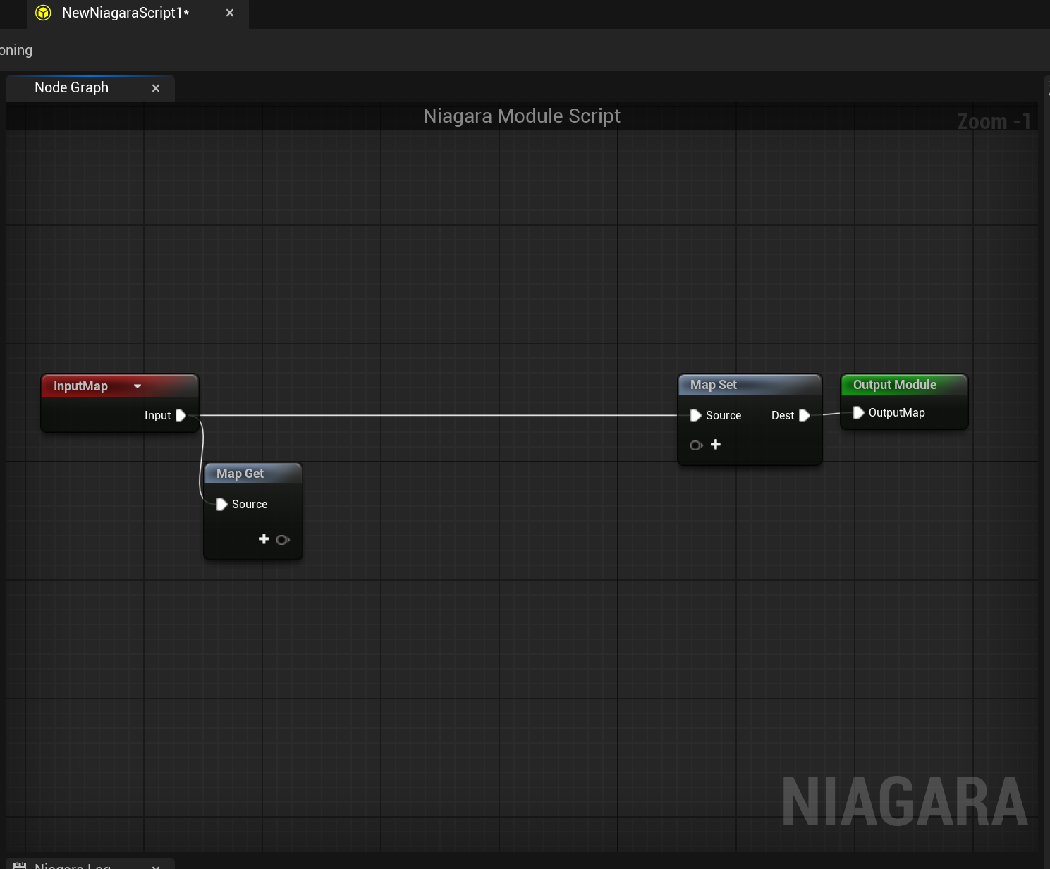Click the Dest label on Map Set
The height and width of the screenshot is (869, 1050).
click(783, 416)
